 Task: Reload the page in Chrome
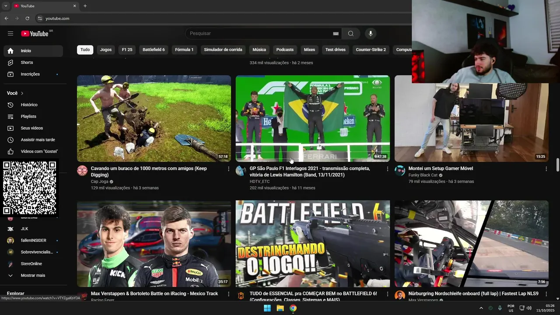coord(27,18)
